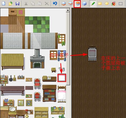126x118 pixels.
Task: Pick the flower-topped dresser tile
Action: click(x=57, y=110)
